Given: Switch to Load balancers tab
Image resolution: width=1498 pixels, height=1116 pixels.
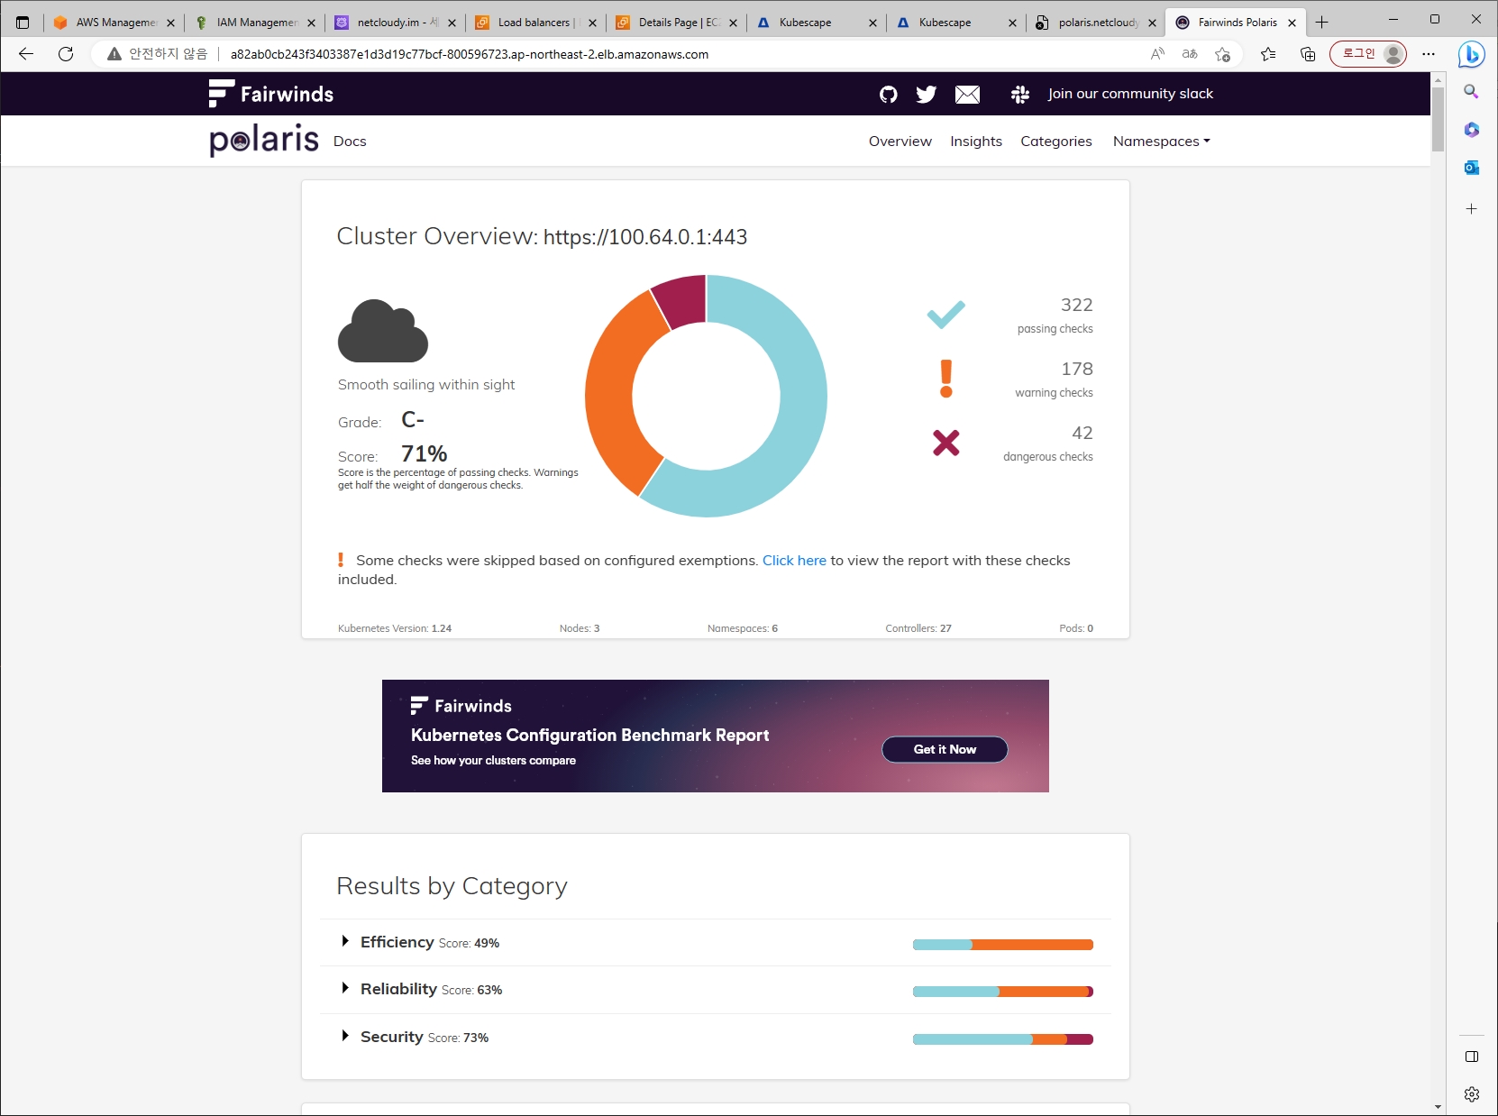Looking at the screenshot, I should [x=536, y=23].
